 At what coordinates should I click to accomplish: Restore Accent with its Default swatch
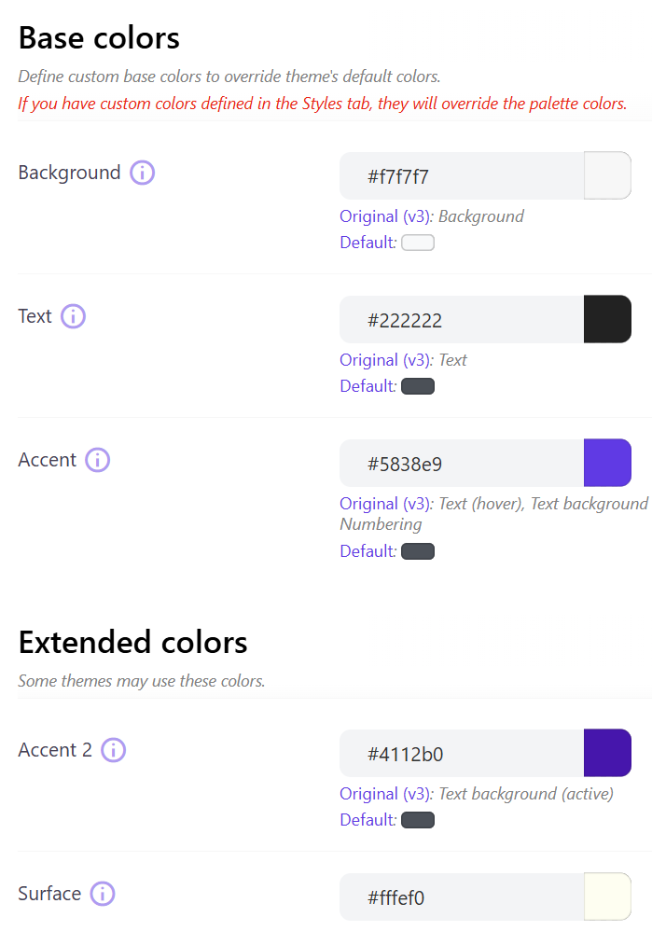coord(418,551)
